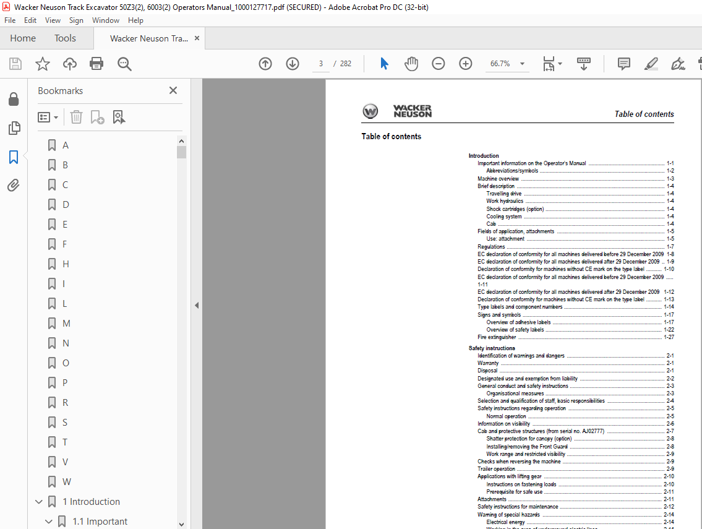This screenshot has width=702, height=529.
Task: Select bookmark C
Action: (66, 184)
